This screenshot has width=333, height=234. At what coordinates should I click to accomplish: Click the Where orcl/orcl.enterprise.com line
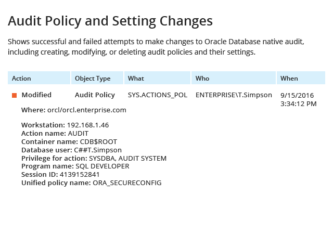click(x=74, y=110)
